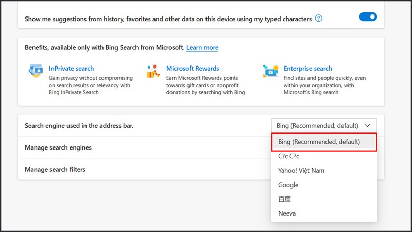This screenshot has width=412, height=232.
Task: Click the help icon beside suggestions text
Action: 319,19
